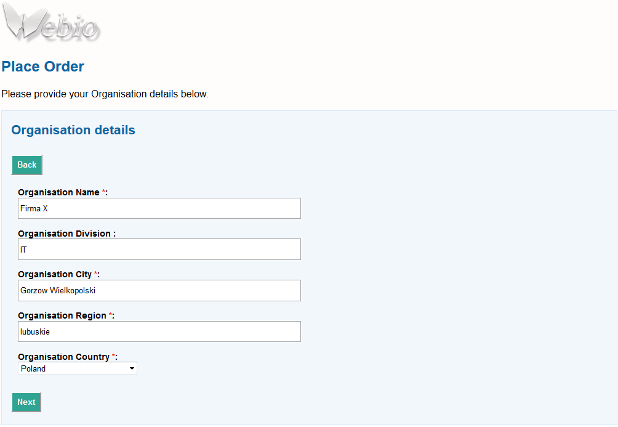Open the Organisation Country dropdown showing Poland
The image size is (618, 427).
tap(78, 368)
